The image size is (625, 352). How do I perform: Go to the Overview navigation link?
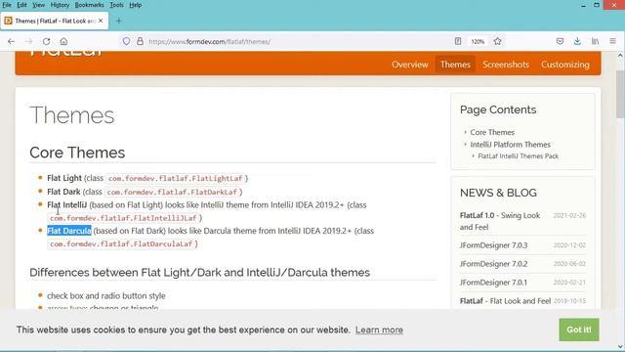(410, 65)
